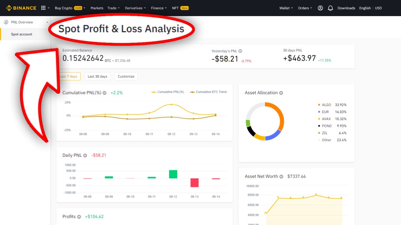Click the ALGO orange color swatch
This screenshot has height=225, width=401.
319,105
